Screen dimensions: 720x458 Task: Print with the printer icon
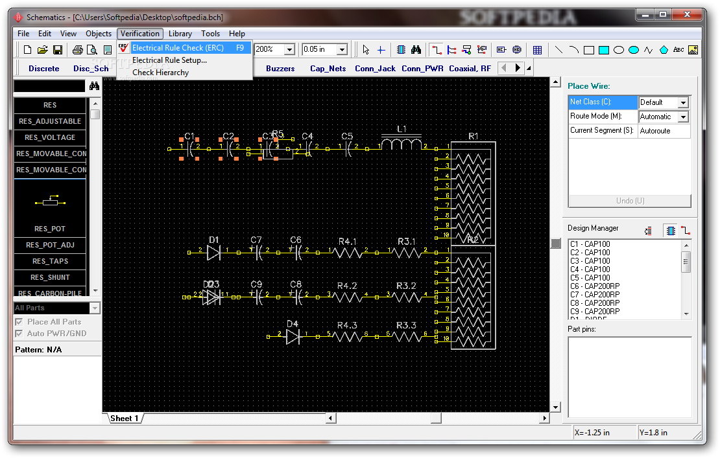pyautogui.click(x=78, y=49)
